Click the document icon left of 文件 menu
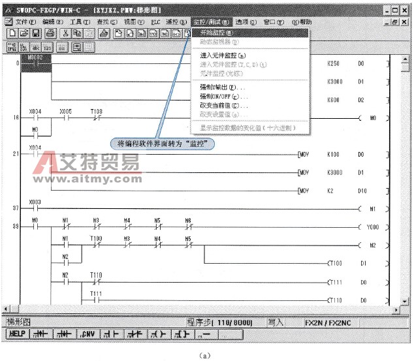 pyautogui.click(x=8, y=22)
